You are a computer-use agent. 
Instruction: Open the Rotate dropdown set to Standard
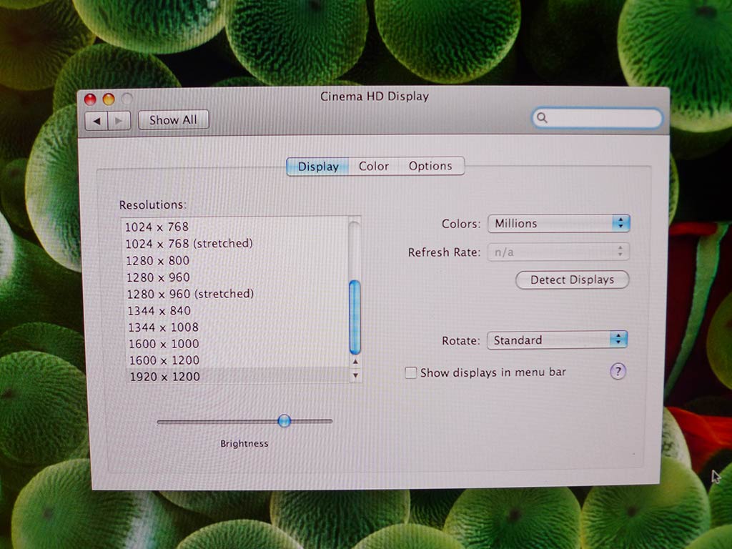coord(556,340)
